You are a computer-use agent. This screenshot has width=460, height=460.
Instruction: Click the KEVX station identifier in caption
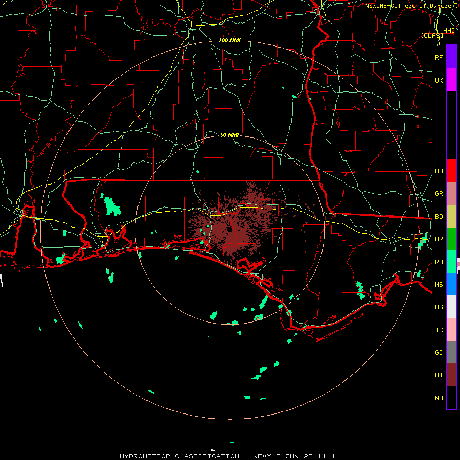point(263,456)
